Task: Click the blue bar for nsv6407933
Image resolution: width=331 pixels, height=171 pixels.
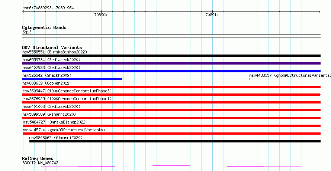Action: pos(171,71)
